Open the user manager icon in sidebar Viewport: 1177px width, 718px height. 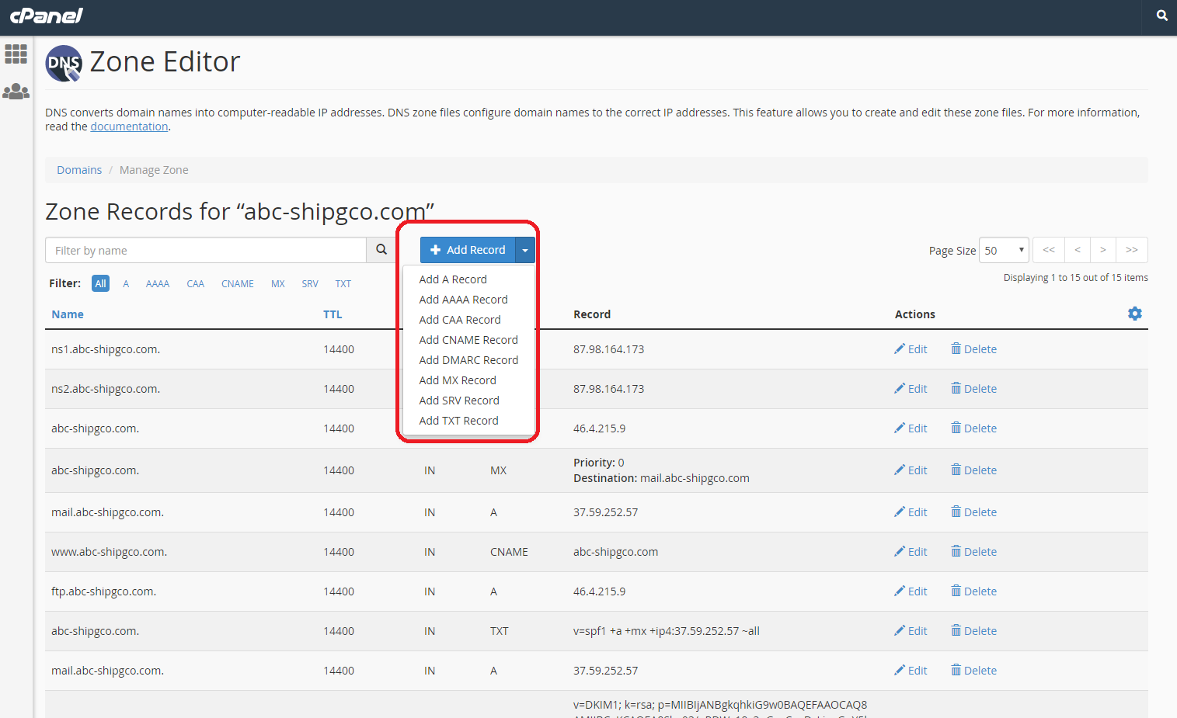(16, 92)
